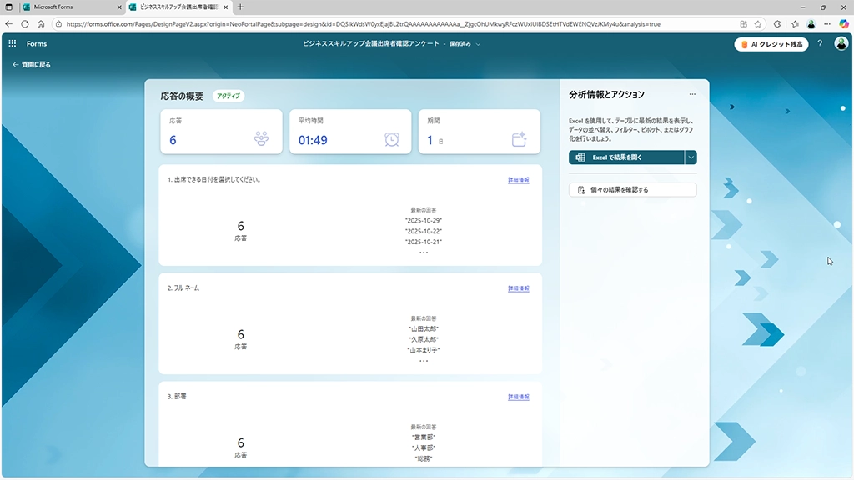The height and width of the screenshot is (480, 854).
Task: Switch to the Microsoft Forms browser tab
Action: point(65,7)
